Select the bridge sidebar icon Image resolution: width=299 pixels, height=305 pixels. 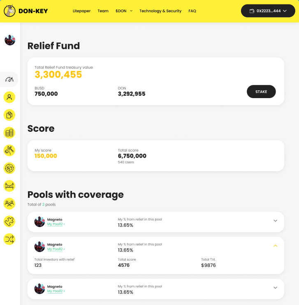point(9,186)
